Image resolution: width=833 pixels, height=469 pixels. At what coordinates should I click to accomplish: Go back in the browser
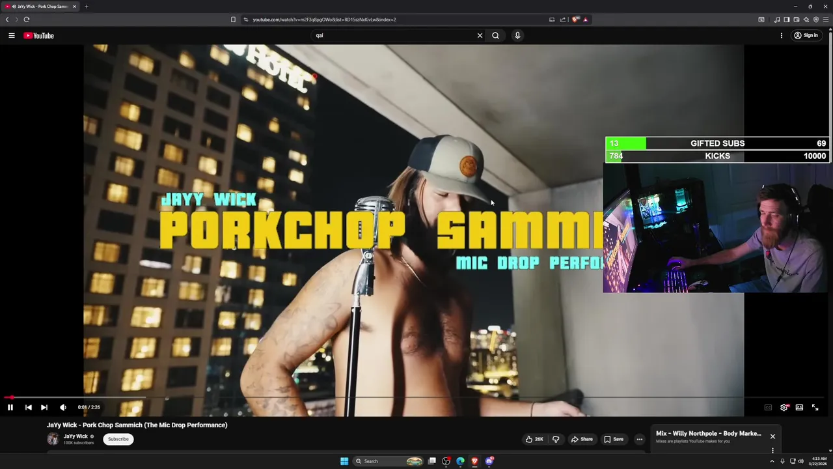(7, 20)
